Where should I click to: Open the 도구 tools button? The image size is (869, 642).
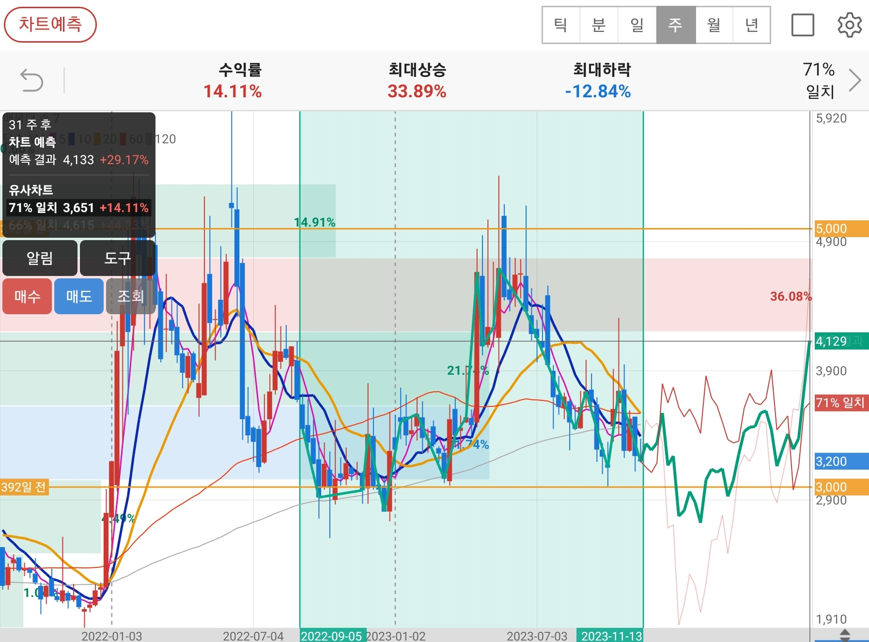point(118,258)
